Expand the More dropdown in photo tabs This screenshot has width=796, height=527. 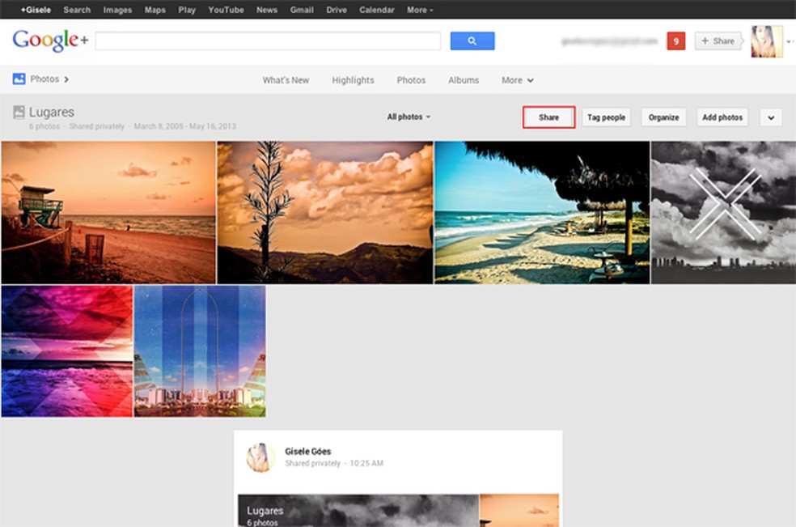517,80
